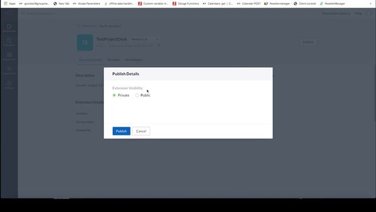Open the Apps bookmark shortcut
This screenshot has height=212, width=376.
pyautogui.click(x=9, y=4)
